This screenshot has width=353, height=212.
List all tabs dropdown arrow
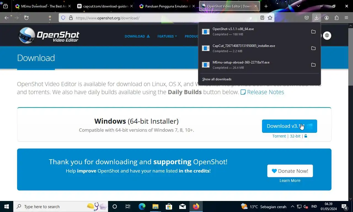coord(298,6)
